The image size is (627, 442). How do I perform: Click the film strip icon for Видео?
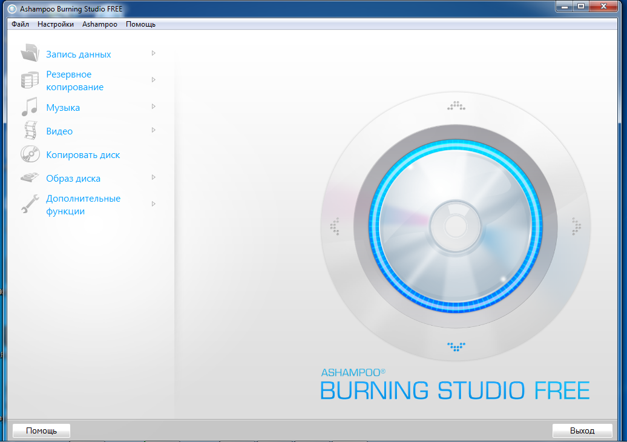(x=30, y=130)
